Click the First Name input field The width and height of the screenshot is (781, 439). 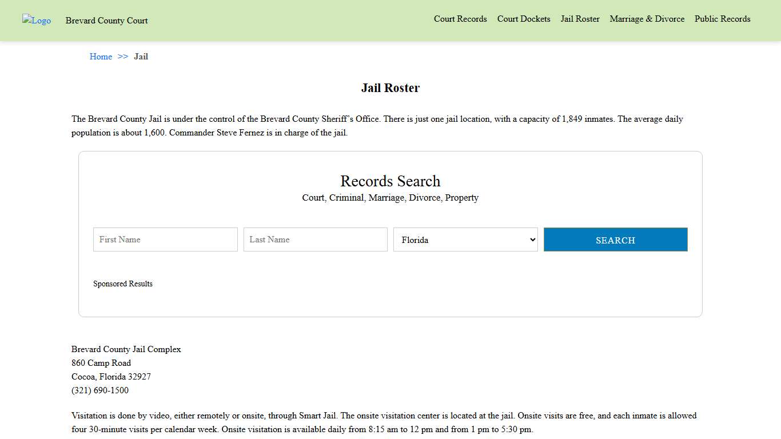coord(165,240)
